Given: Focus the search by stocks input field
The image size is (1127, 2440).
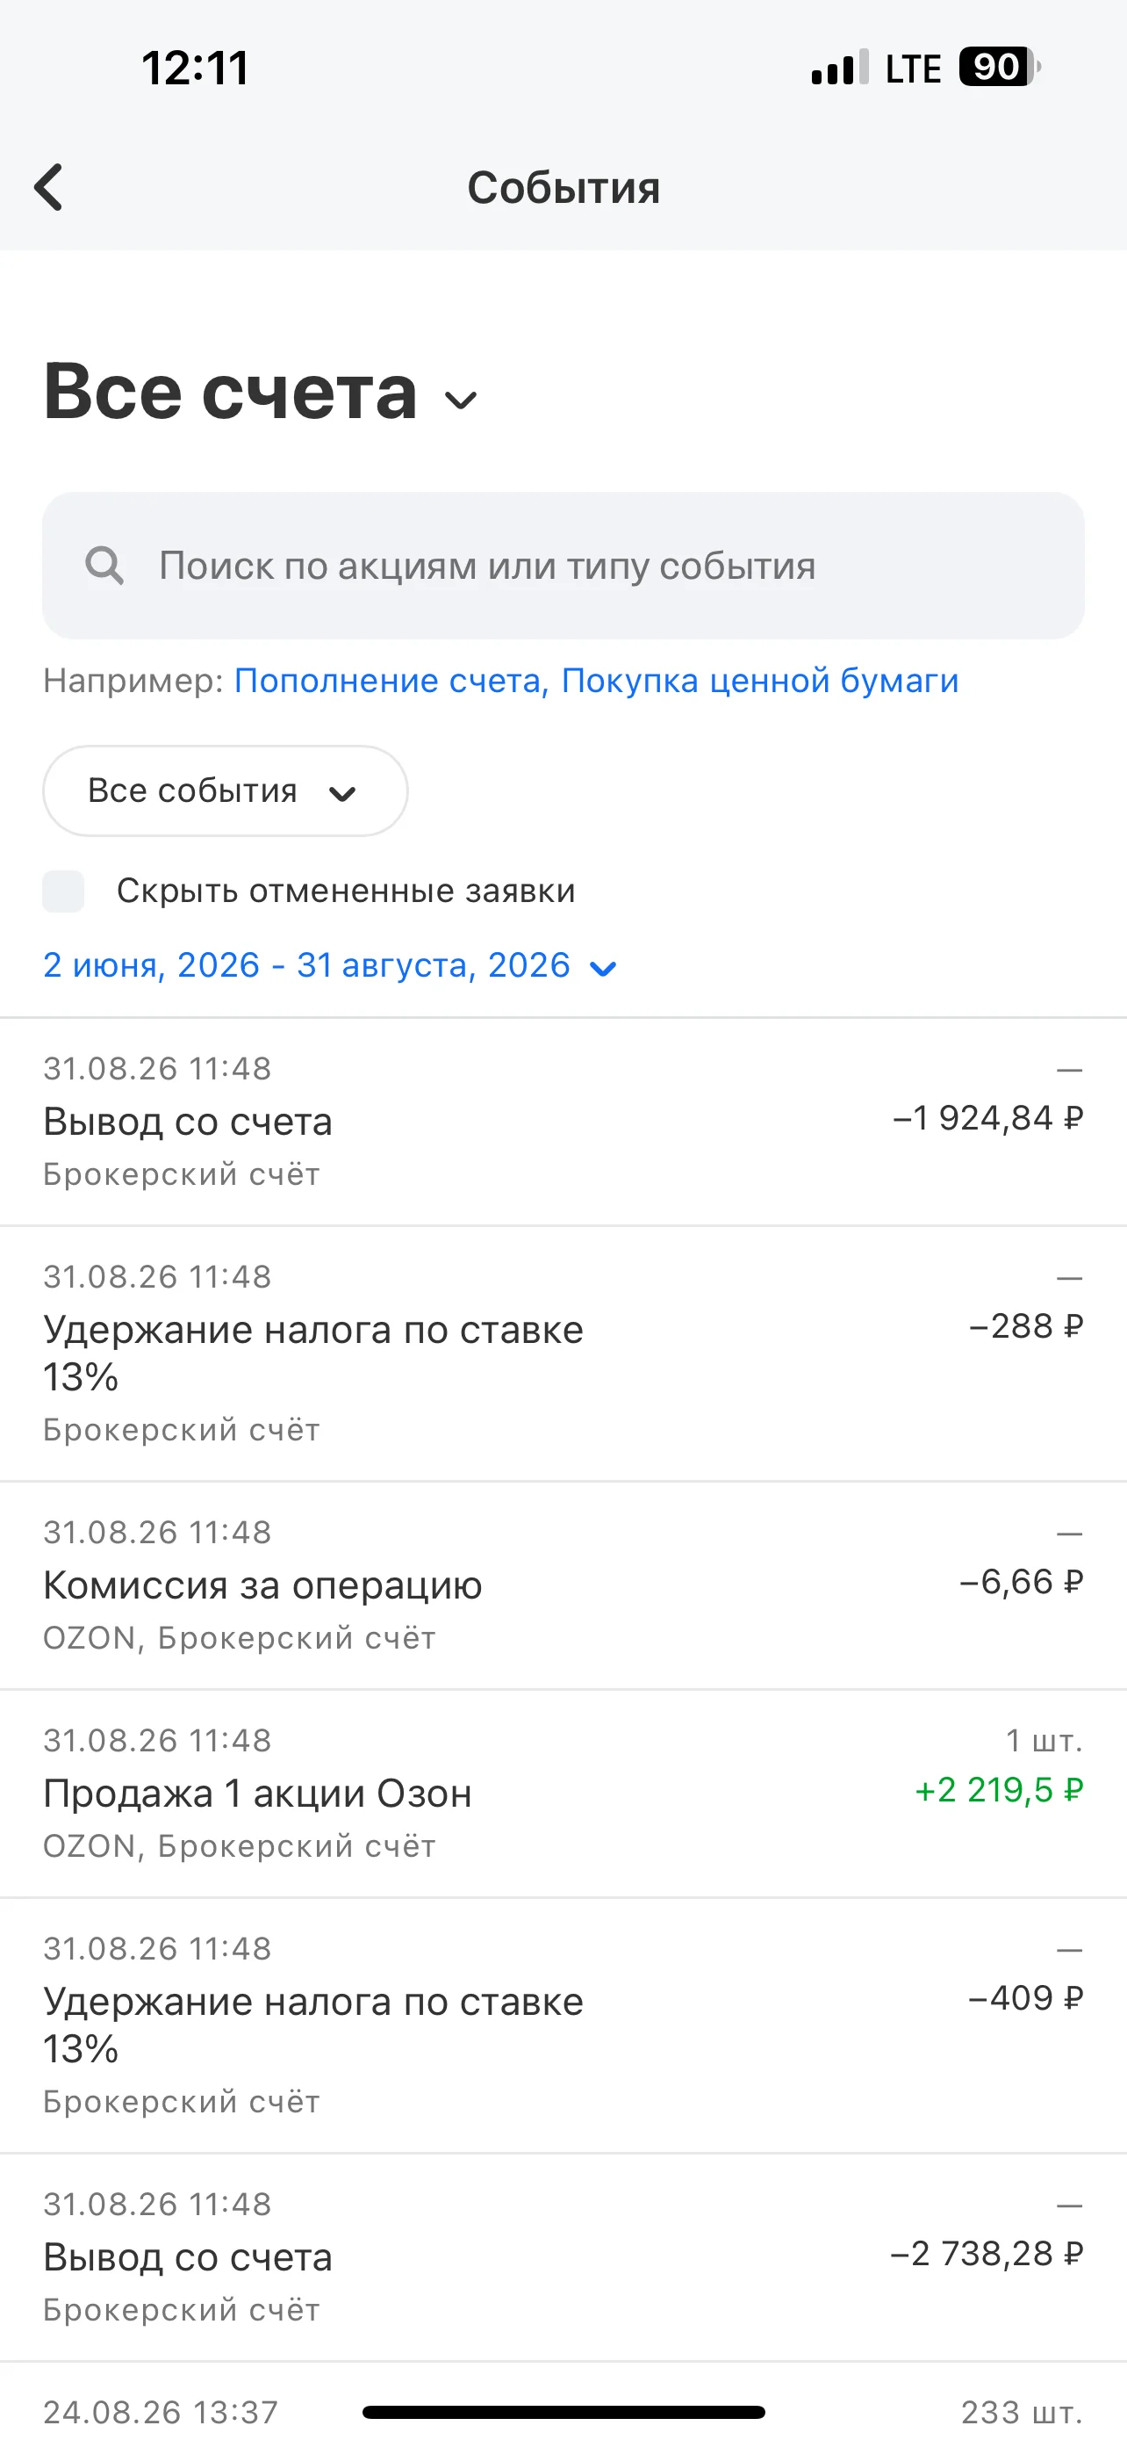Looking at the screenshot, I should click(563, 566).
